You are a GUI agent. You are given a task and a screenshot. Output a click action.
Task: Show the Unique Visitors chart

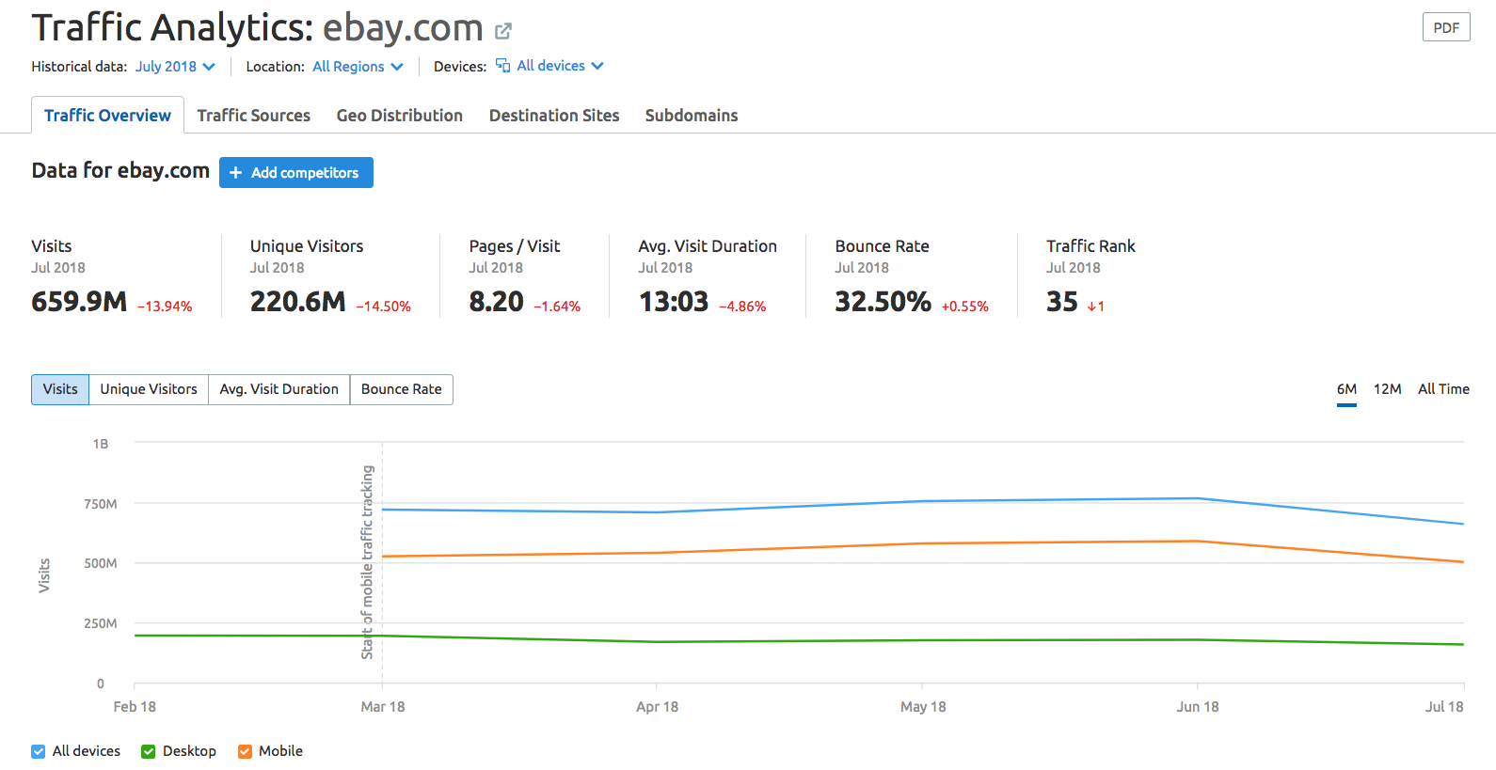coord(149,389)
